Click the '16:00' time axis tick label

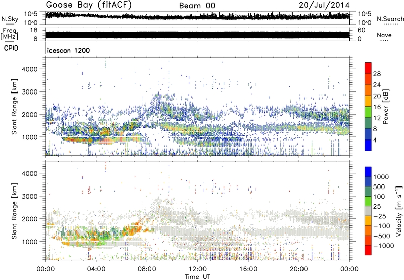[248, 269]
